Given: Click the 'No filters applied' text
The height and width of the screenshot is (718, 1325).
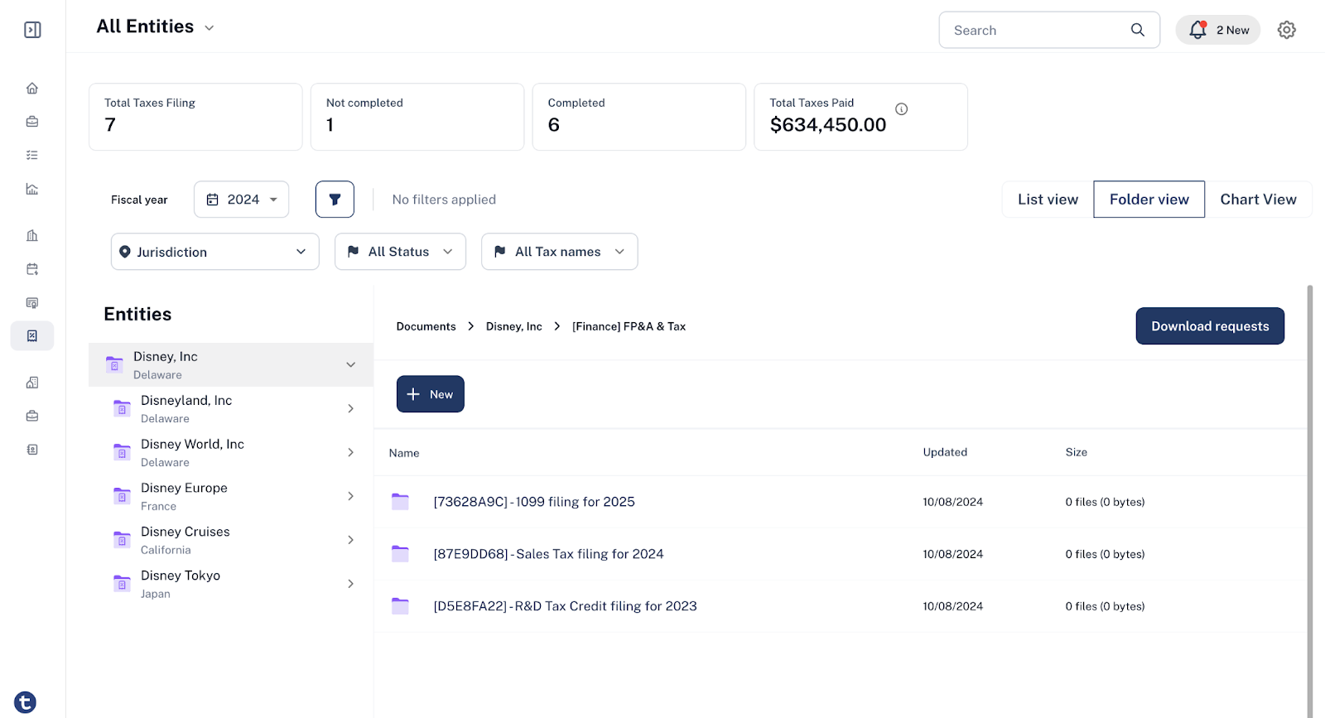Looking at the screenshot, I should (x=444, y=200).
